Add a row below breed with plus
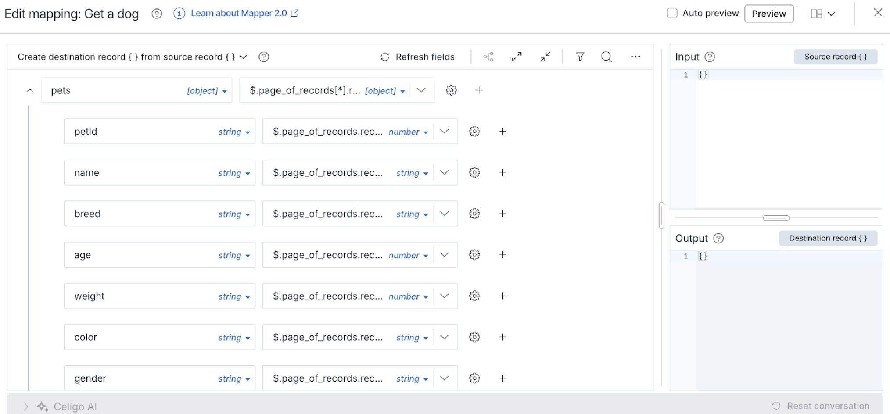 pos(503,214)
